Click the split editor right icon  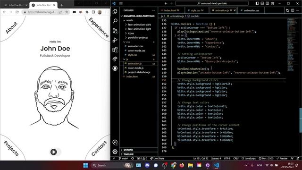293,10
